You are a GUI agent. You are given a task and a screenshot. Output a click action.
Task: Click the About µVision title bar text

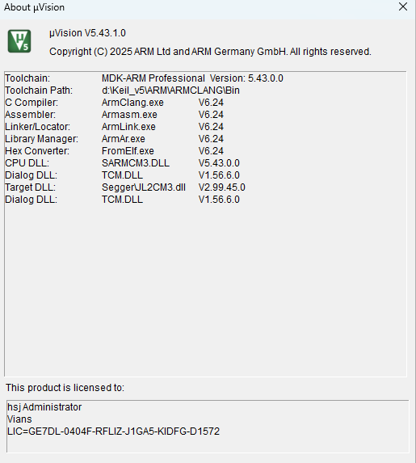click(34, 7)
